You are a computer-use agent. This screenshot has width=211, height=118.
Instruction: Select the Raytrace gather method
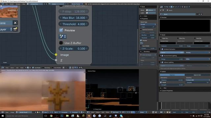[x=172, y=75]
